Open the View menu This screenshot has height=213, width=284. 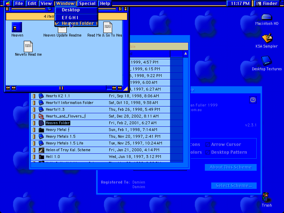[x=46, y=4]
